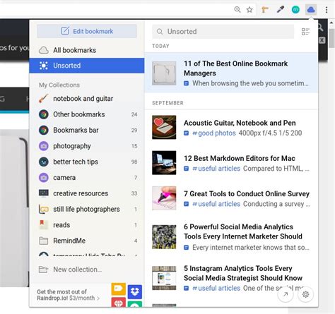Click the goggles icon beside still life photographers
Screen dimensions: 335x314
[44, 209]
